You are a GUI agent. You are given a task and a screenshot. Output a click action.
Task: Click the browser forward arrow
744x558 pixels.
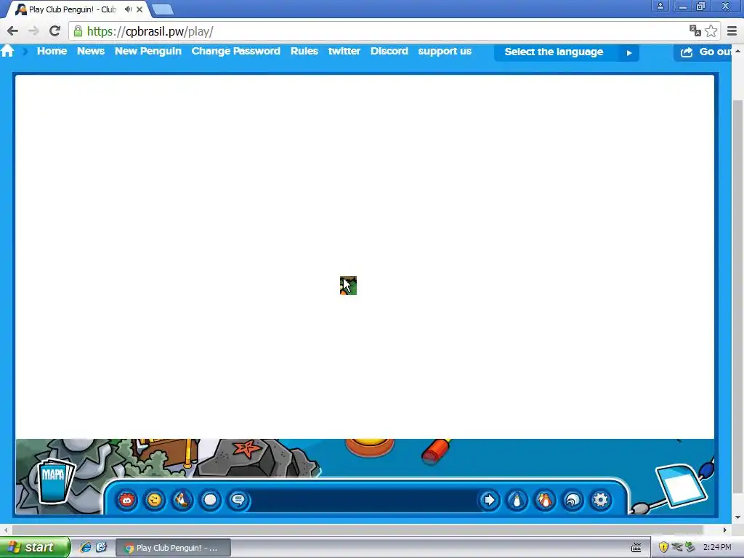point(33,31)
